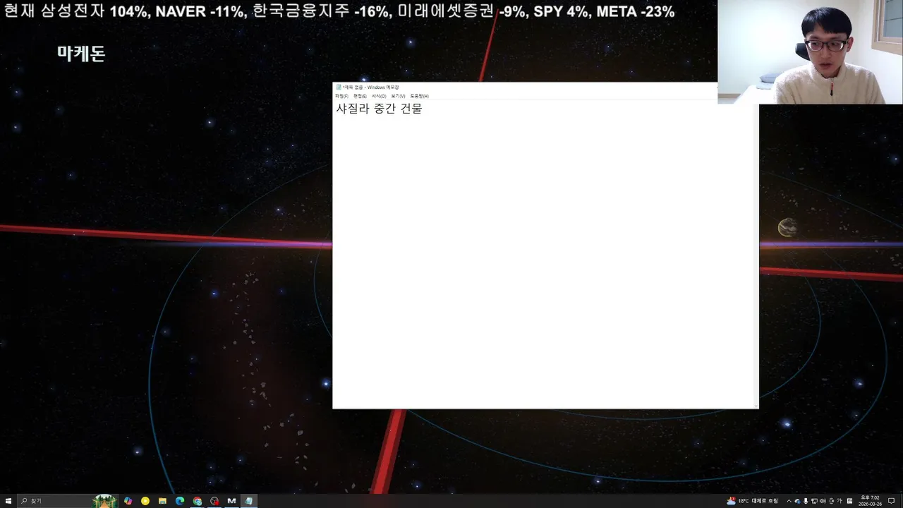Click the search highlight image in the taskbar search box
903x508 pixels.
104,501
